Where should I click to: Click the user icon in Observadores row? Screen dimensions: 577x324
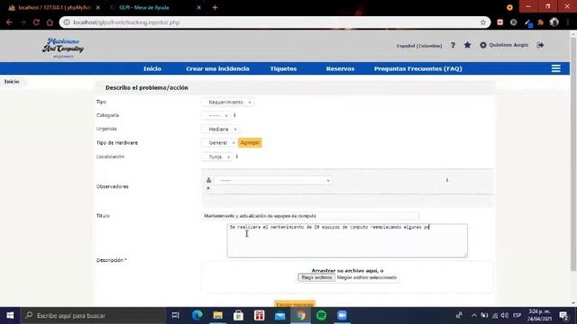click(x=208, y=180)
